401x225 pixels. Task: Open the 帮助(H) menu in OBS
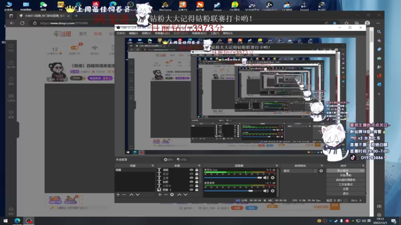click(x=228, y=33)
